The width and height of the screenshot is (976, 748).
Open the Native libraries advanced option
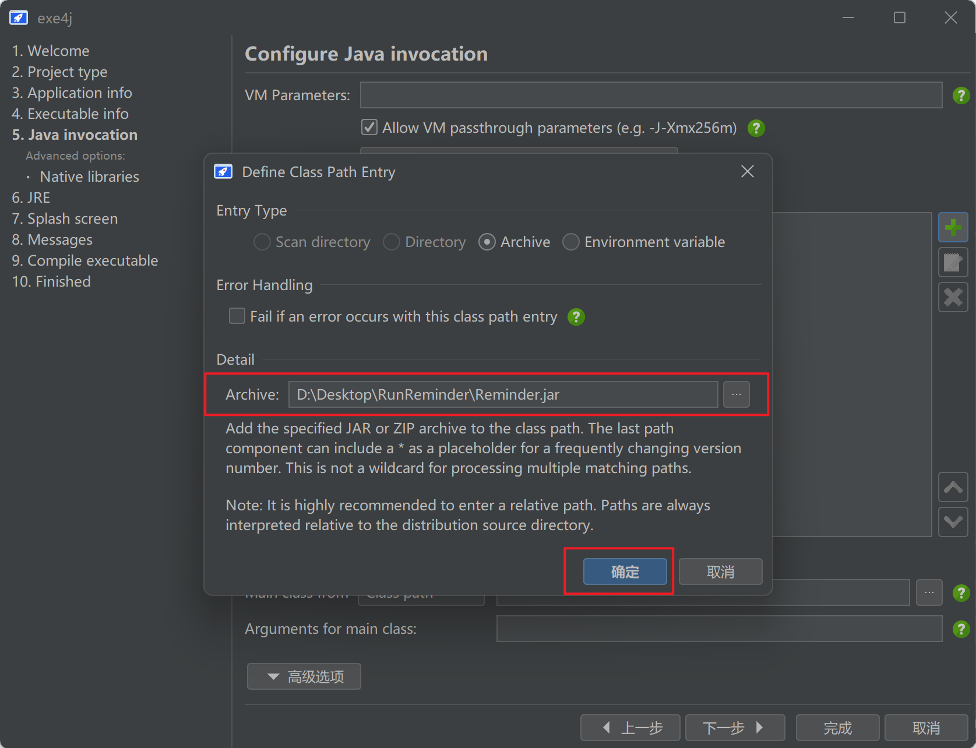tap(89, 177)
